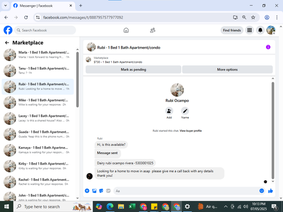Screen dimensions: 283x212
Task: Open the Friends icon in top navigation
Action: [152, 30]
